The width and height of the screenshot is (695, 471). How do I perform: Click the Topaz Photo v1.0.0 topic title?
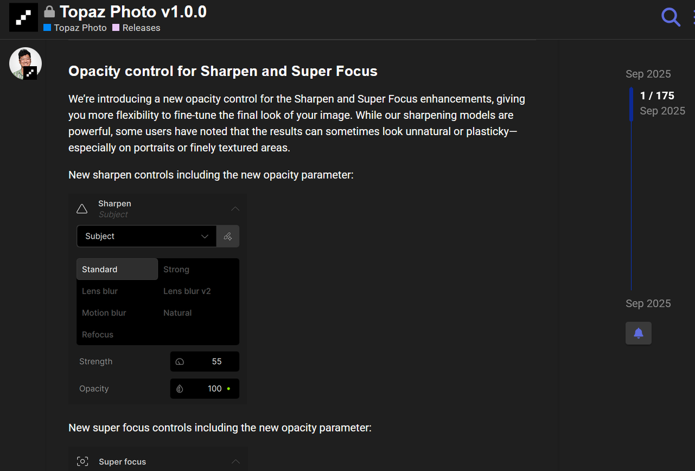pos(133,12)
